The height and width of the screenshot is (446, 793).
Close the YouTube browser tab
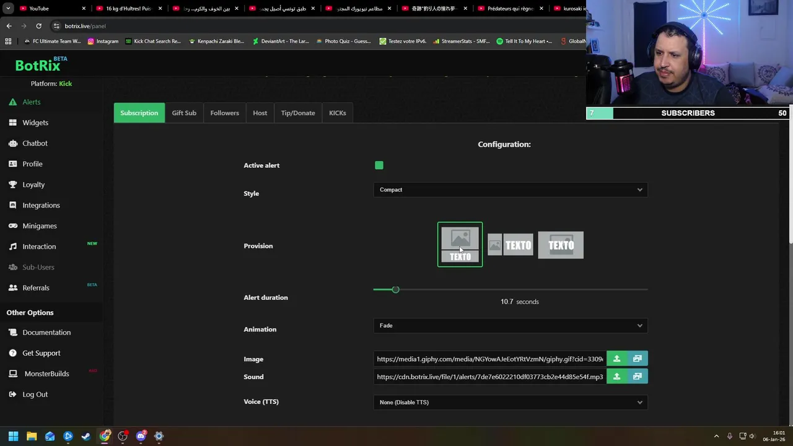click(84, 9)
